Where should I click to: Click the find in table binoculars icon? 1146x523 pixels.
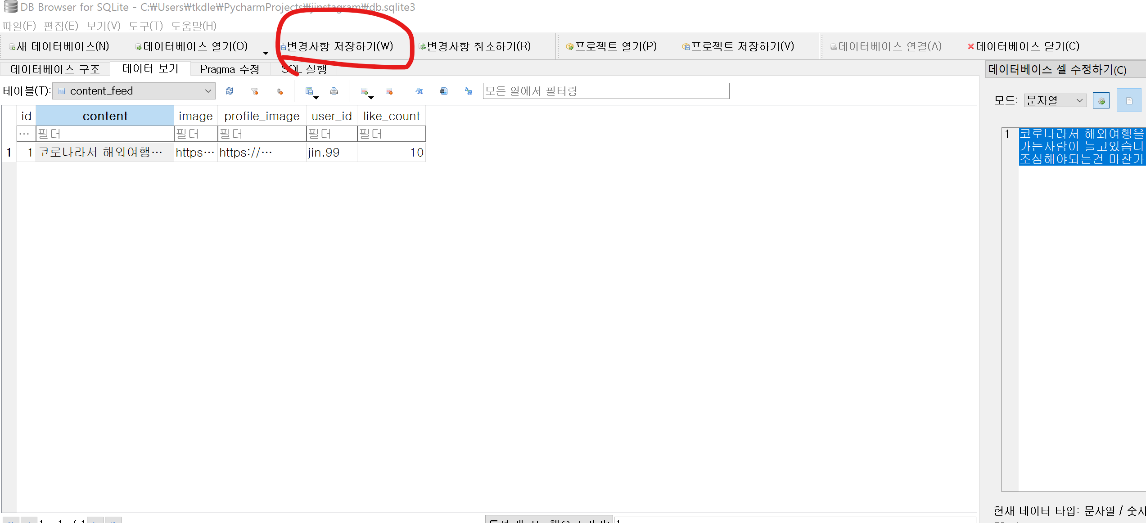443,91
